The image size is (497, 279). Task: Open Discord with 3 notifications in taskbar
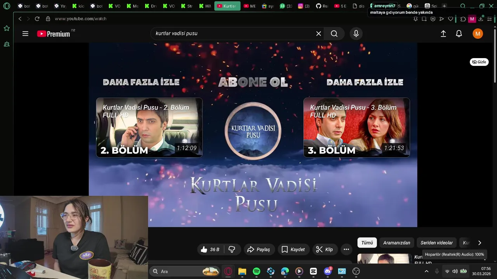pos(328,271)
